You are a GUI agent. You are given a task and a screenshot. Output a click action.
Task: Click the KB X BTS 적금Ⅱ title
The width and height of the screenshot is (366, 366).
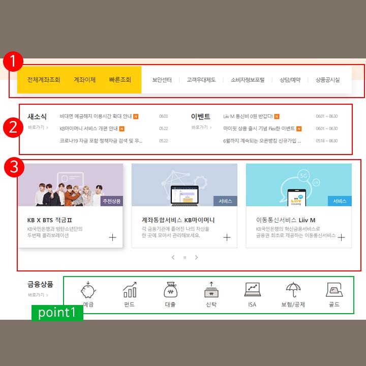pyautogui.click(x=49, y=220)
